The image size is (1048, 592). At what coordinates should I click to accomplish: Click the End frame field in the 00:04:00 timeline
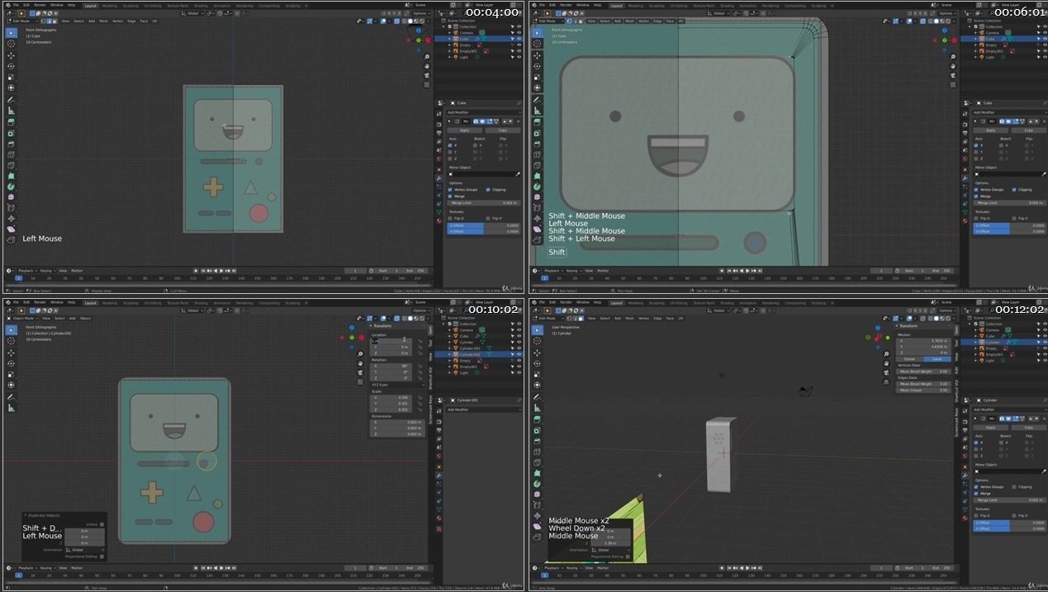point(415,270)
